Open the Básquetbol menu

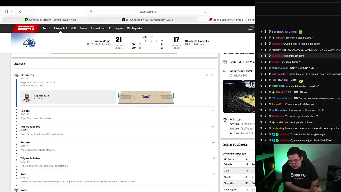pos(60,28)
